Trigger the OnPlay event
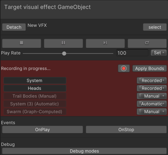This screenshot has height=155, width=168. pyautogui.click(x=42, y=130)
